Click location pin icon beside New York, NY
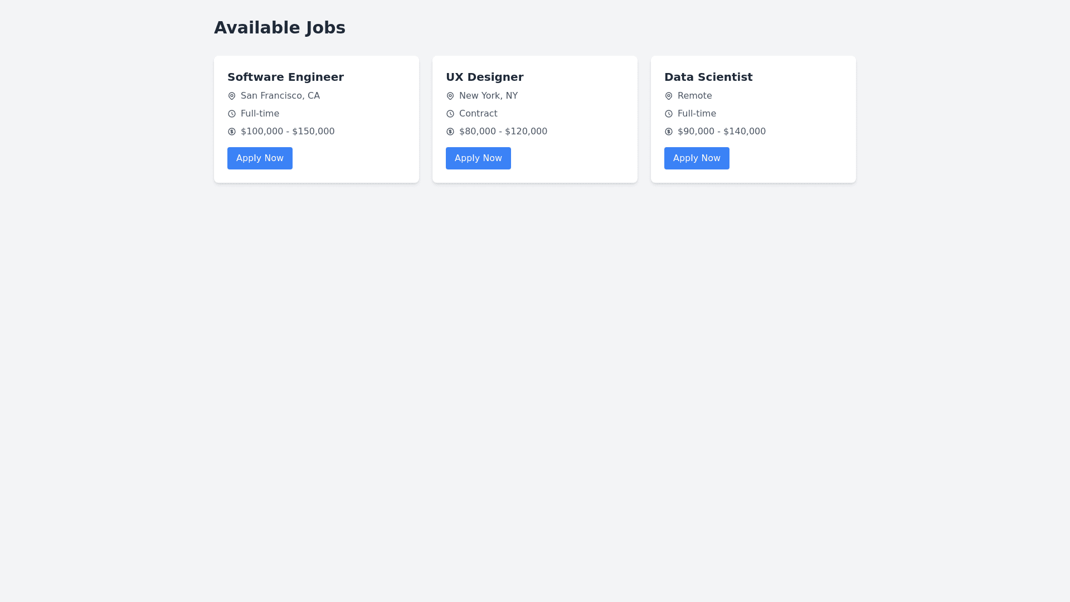 coord(450,96)
